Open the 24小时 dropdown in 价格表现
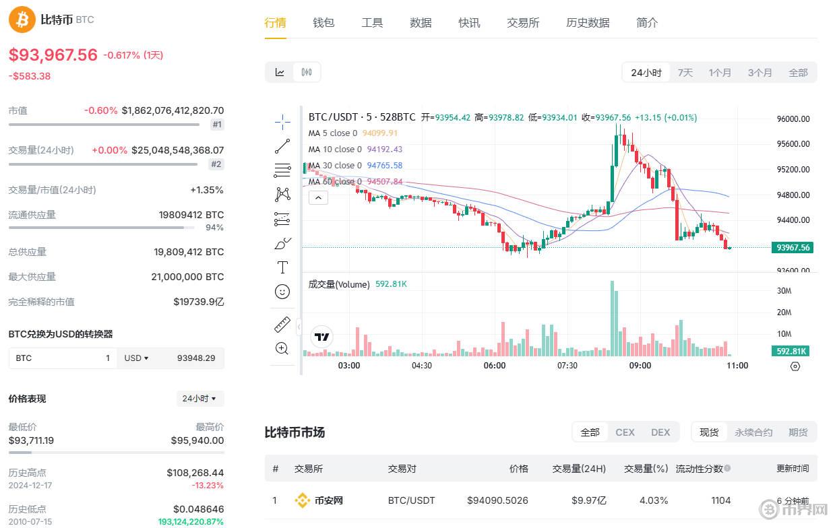This screenshot has width=835, height=528. pos(199,398)
